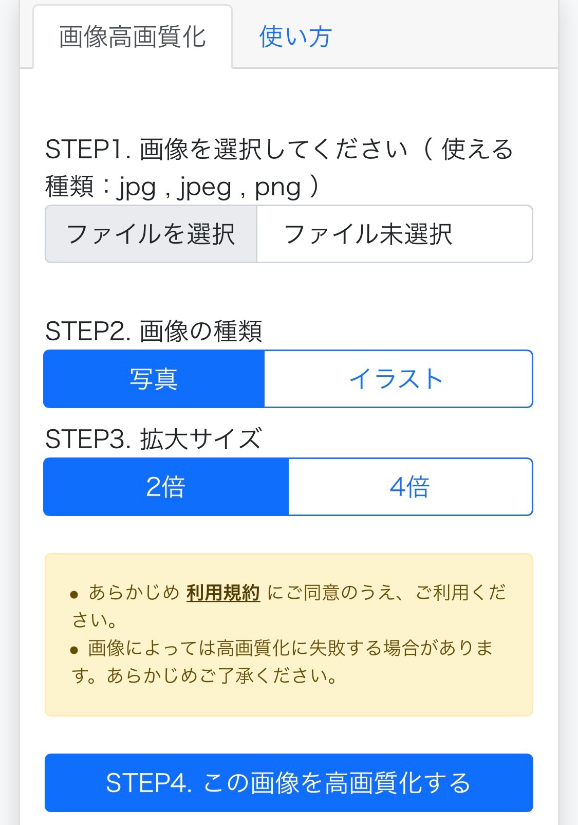This screenshot has width=578, height=825.
Task: Click STEP4. この画像を高画質化する button
Action: click(289, 783)
